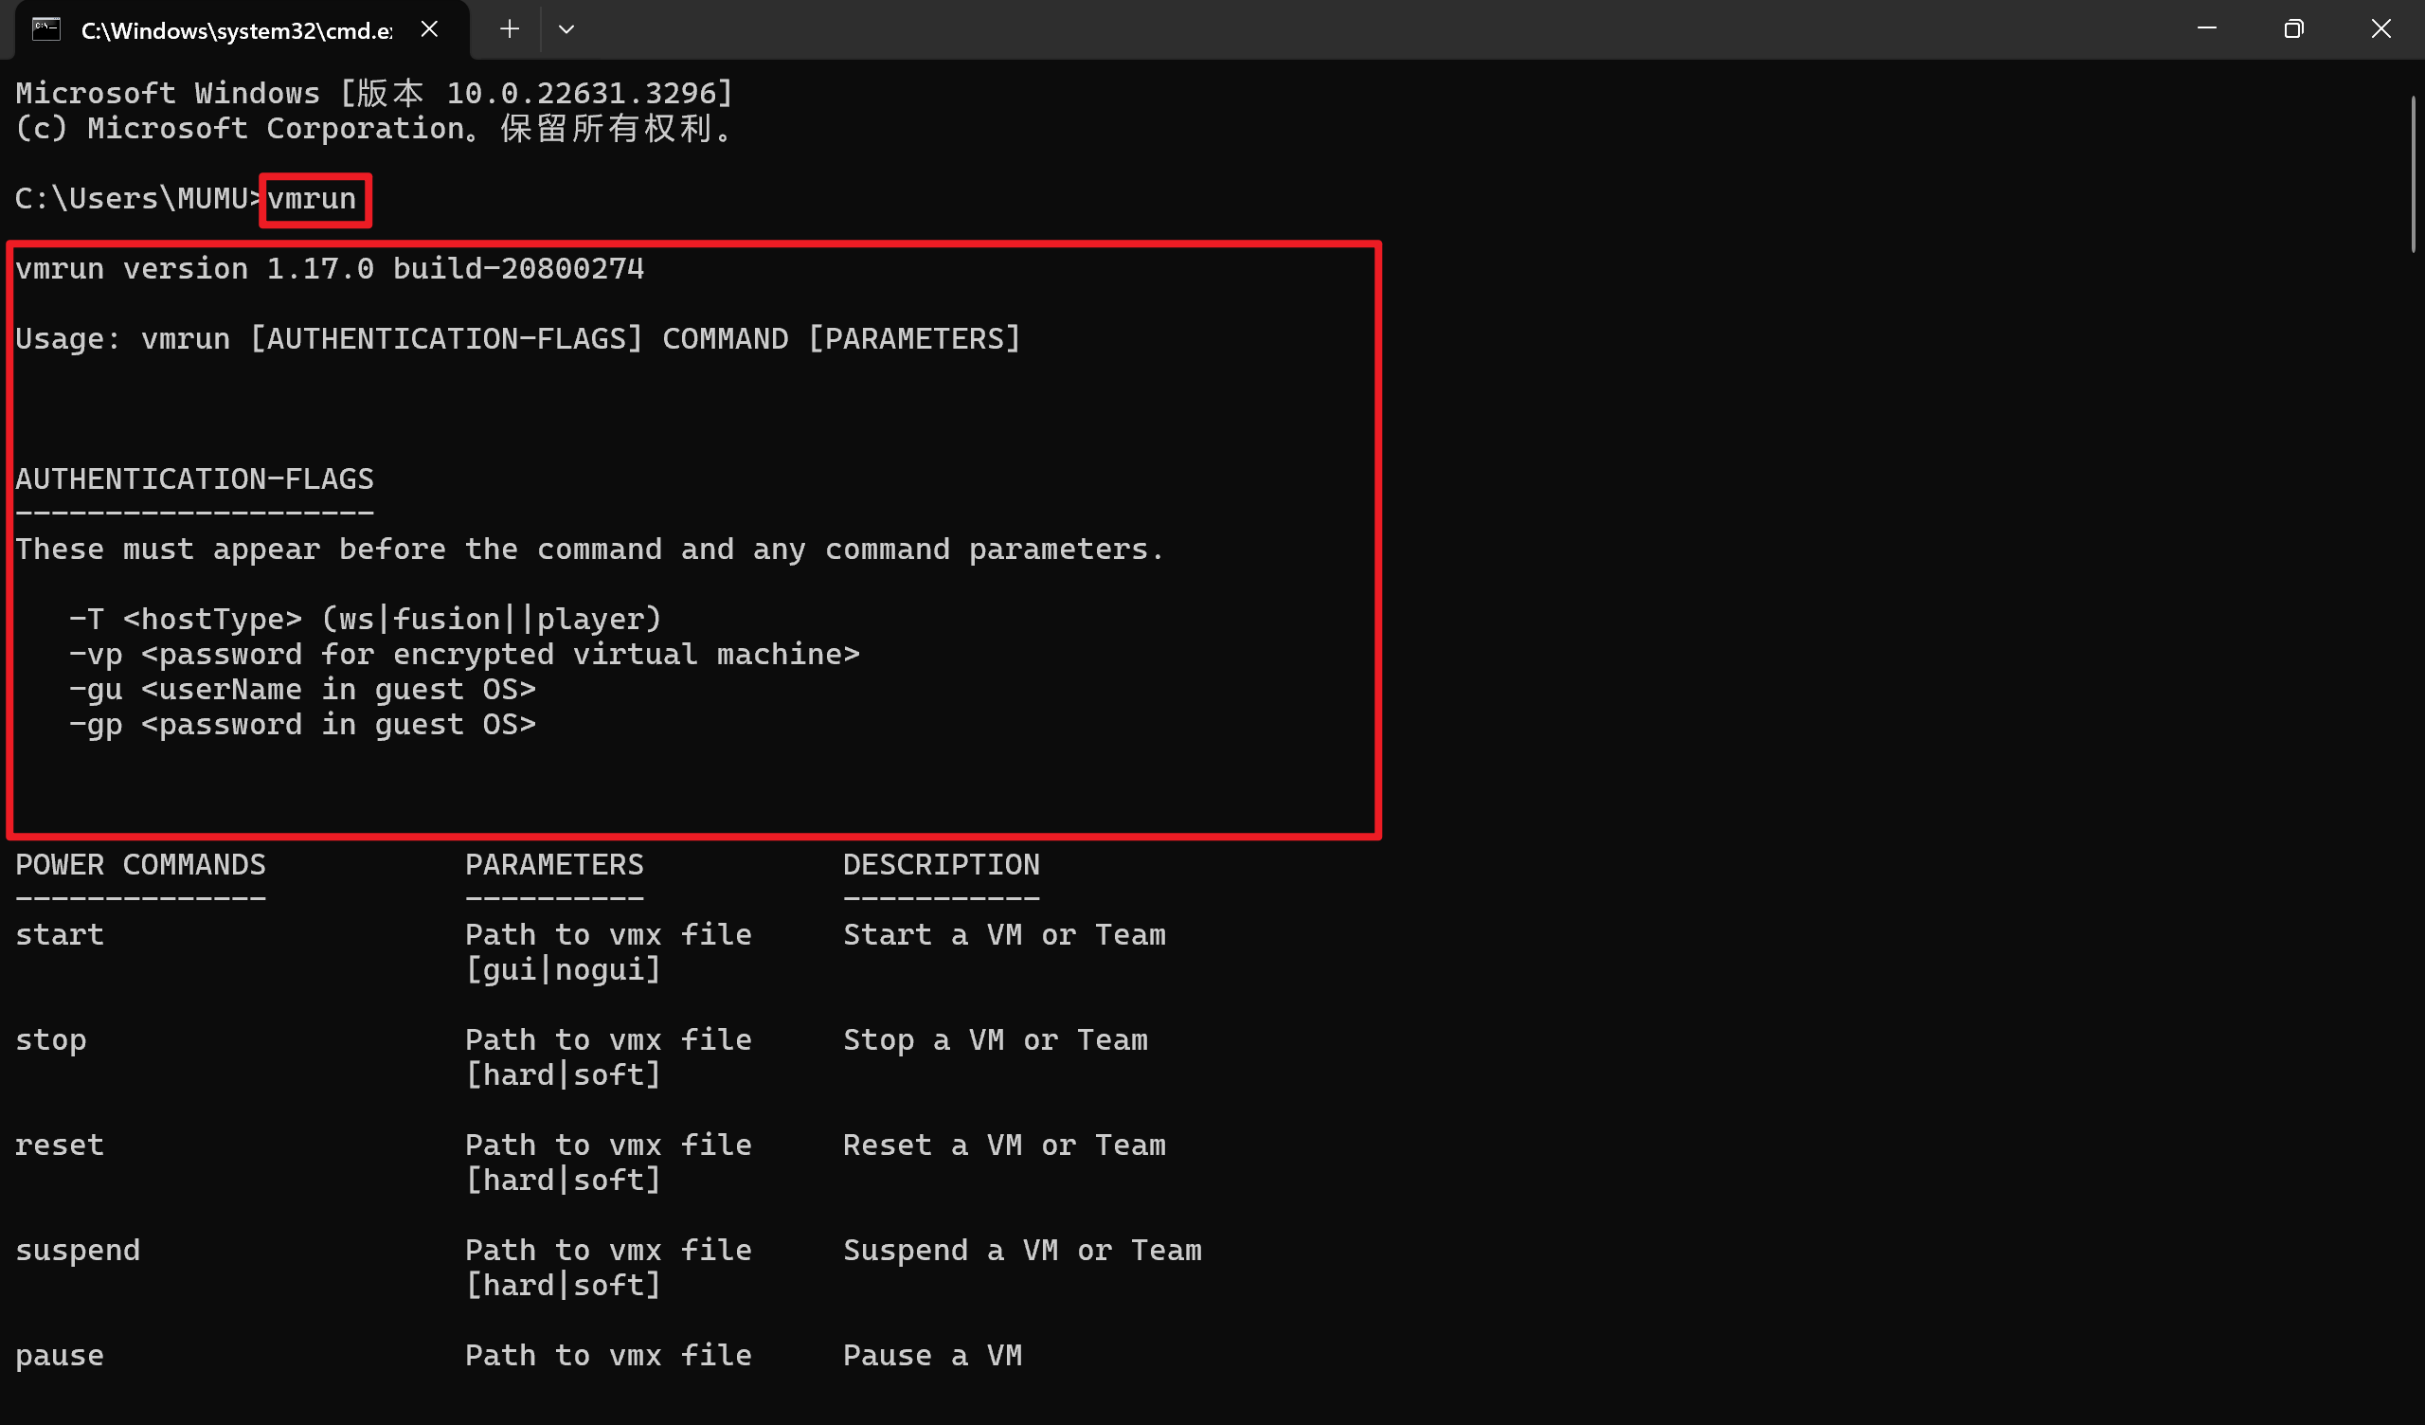Image resolution: width=2425 pixels, height=1425 pixels.
Task: Click the Usage: vmrun syntax line
Action: tap(518, 339)
